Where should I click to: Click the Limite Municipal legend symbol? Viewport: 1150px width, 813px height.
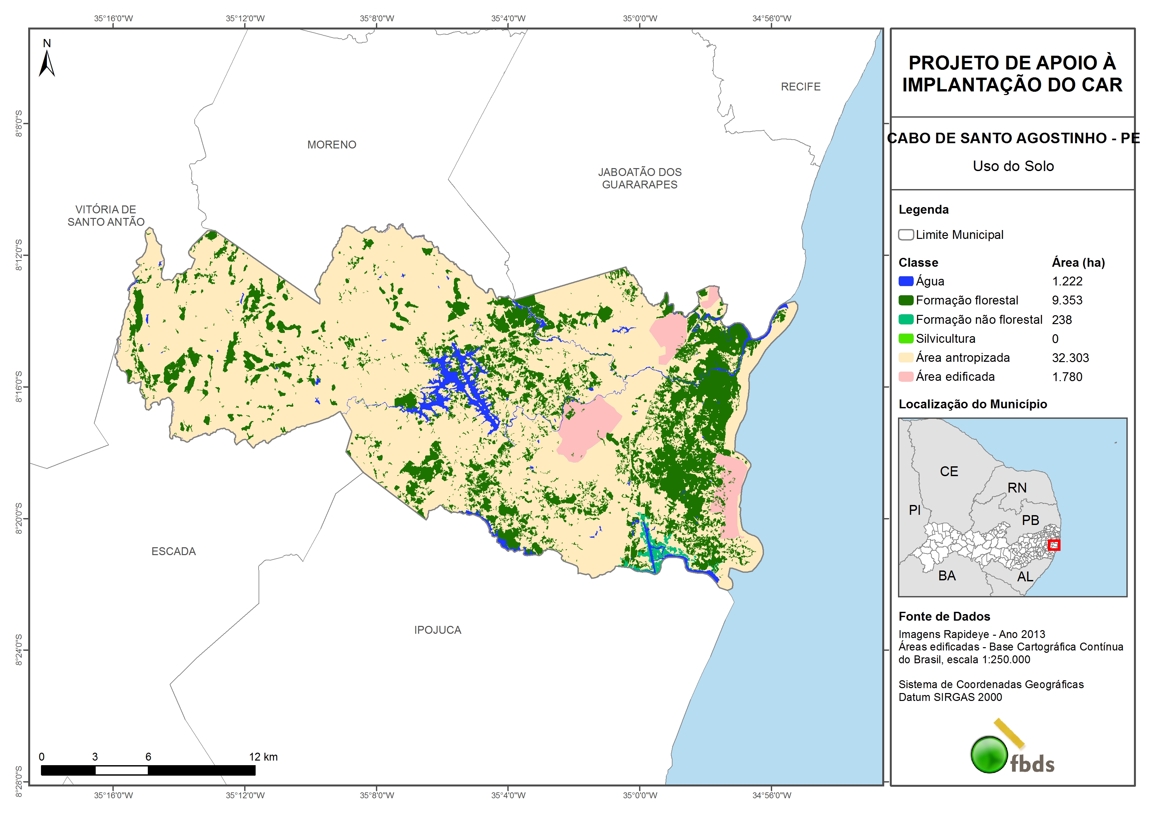pyautogui.click(x=906, y=235)
